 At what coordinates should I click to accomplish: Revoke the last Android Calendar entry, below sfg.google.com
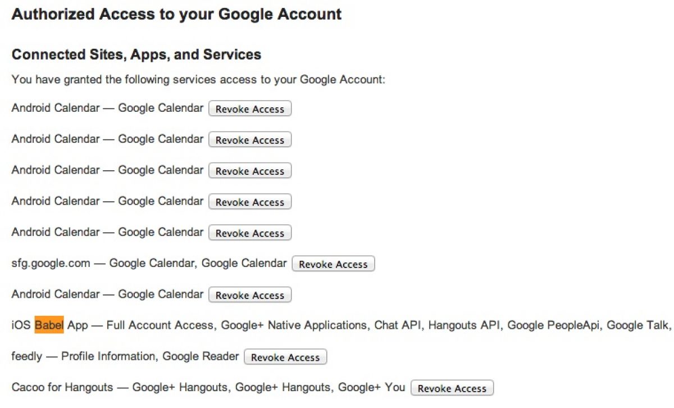coord(250,295)
